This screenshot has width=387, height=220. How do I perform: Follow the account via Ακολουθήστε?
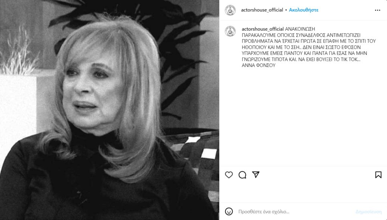(303, 10)
